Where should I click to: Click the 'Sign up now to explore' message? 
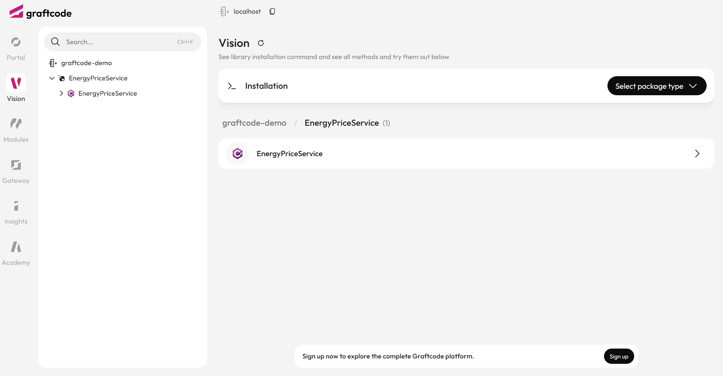coord(388,356)
